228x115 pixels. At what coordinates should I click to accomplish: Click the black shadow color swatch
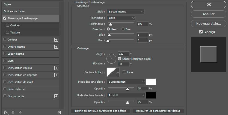(x=151, y=95)
